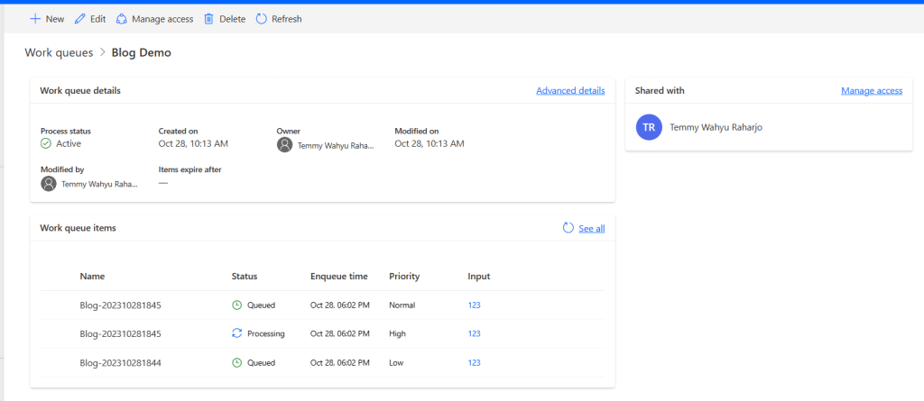Open the See all link
The image size is (924, 401).
pyautogui.click(x=592, y=229)
